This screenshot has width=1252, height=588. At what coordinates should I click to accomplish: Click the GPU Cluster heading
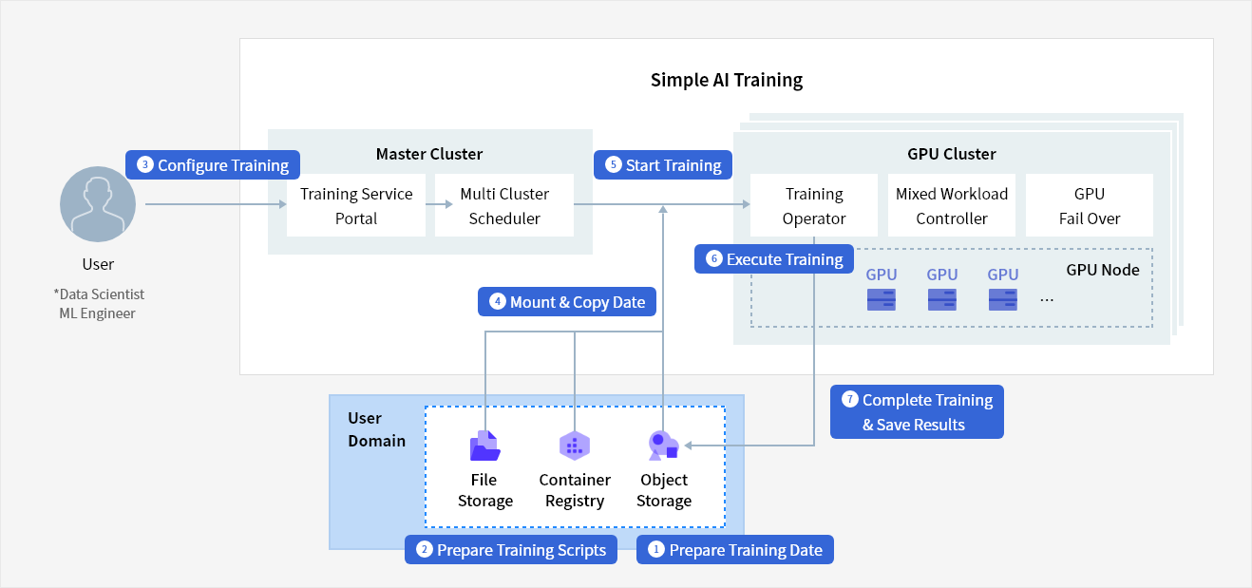[x=951, y=154]
